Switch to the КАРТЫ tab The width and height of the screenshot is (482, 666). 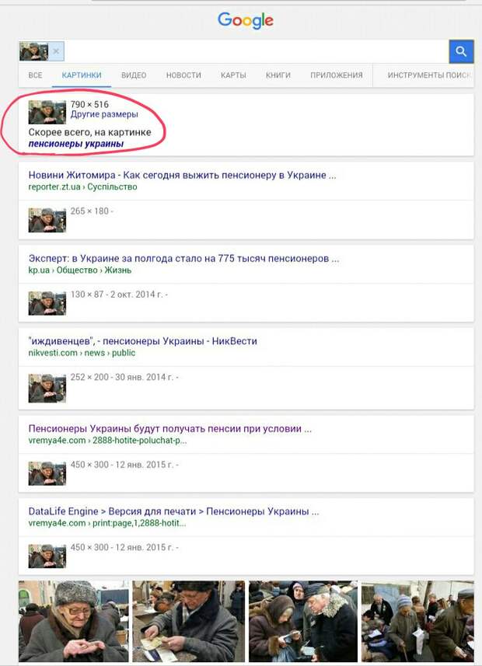[233, 75]
